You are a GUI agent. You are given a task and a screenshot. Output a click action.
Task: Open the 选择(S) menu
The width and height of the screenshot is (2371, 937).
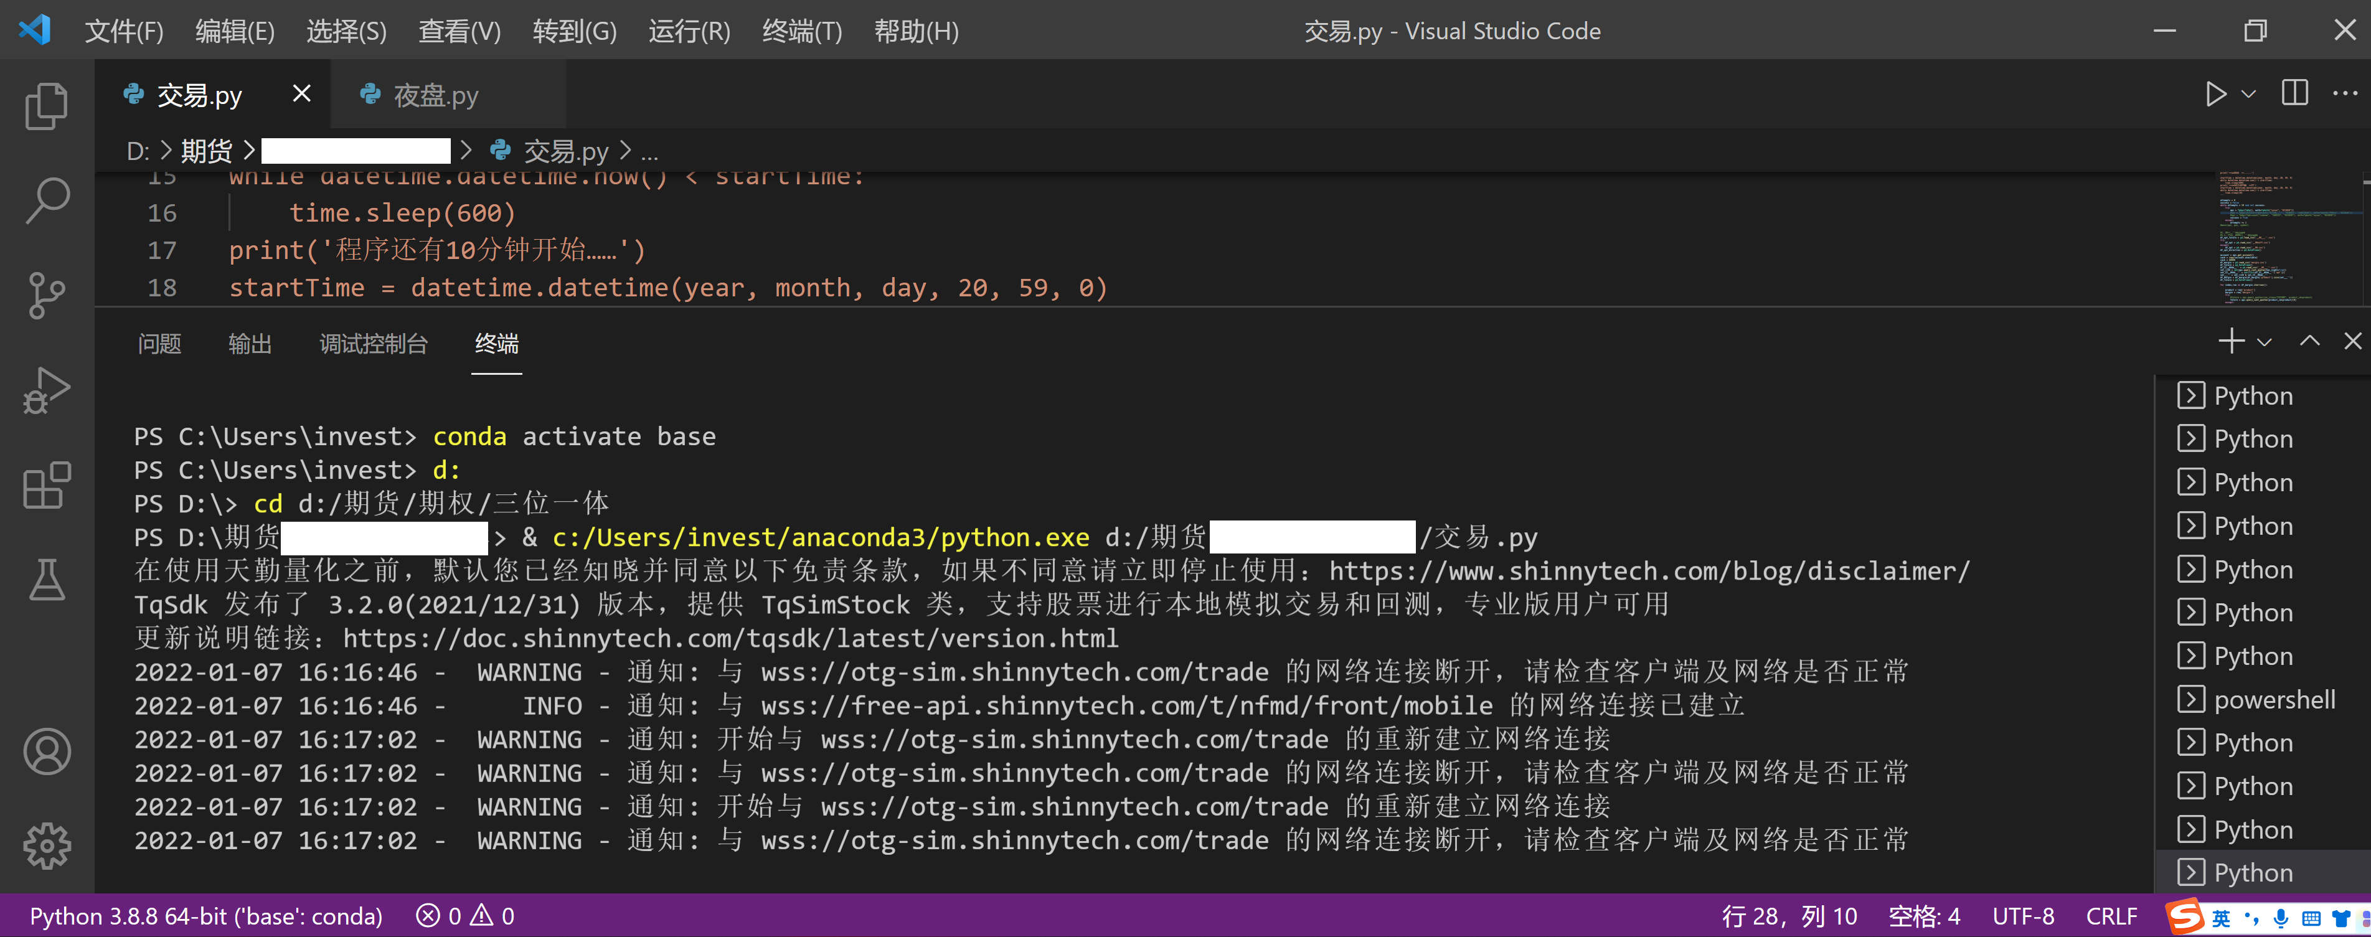(x=346, y=31)
